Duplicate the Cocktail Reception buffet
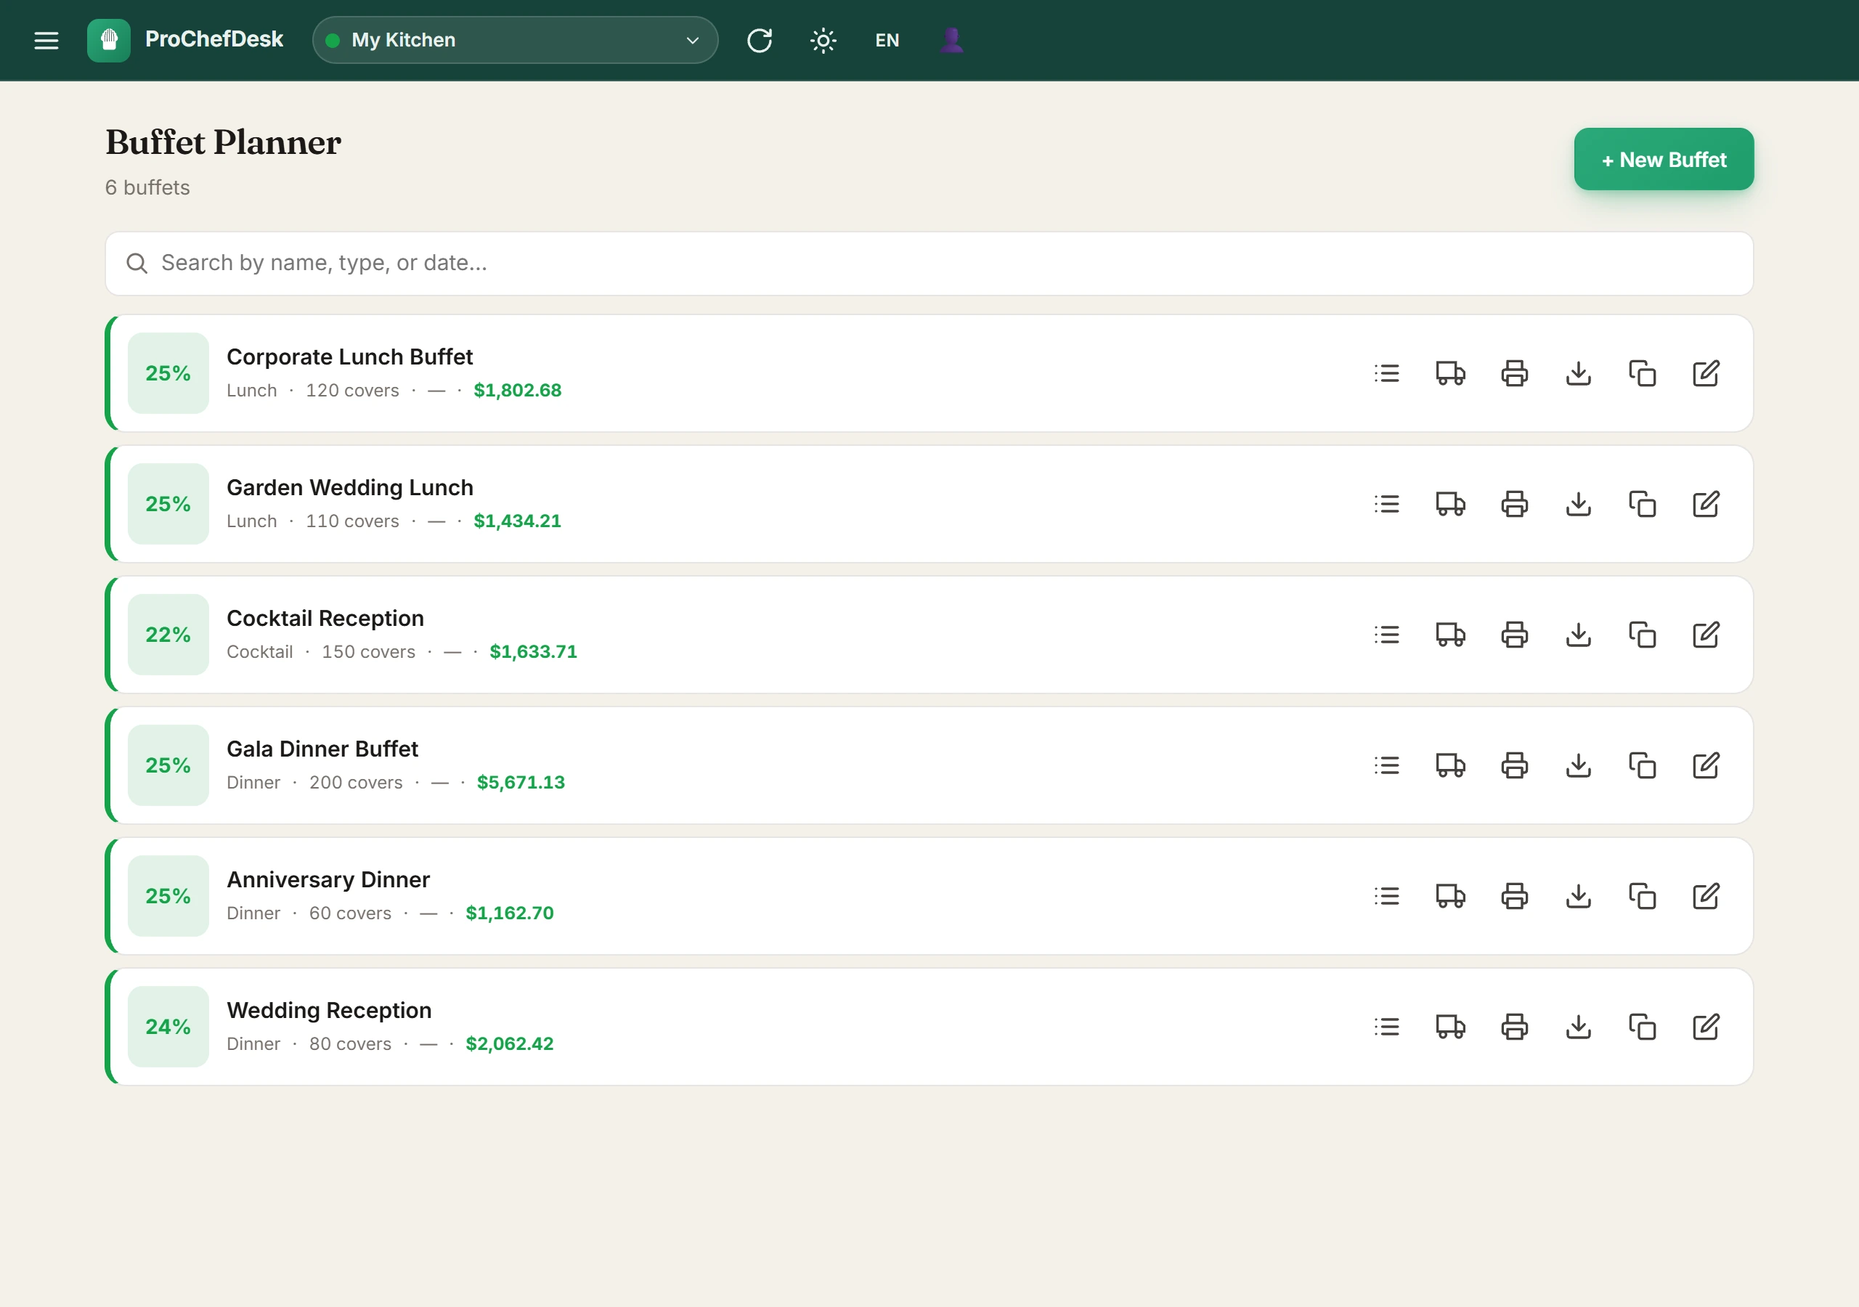 (x=1642, y=635)
